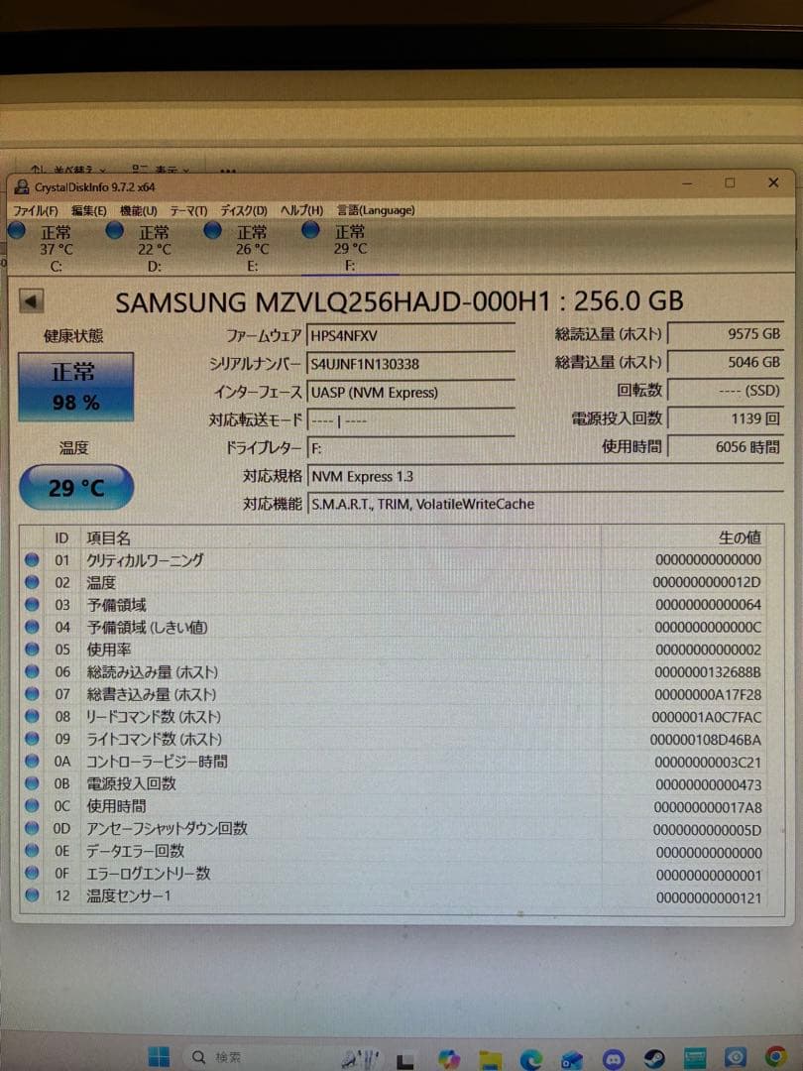This screenshot has width=803, height=1071.
Task: Open the テーマ(T) menu
Action: coord(188,210)
